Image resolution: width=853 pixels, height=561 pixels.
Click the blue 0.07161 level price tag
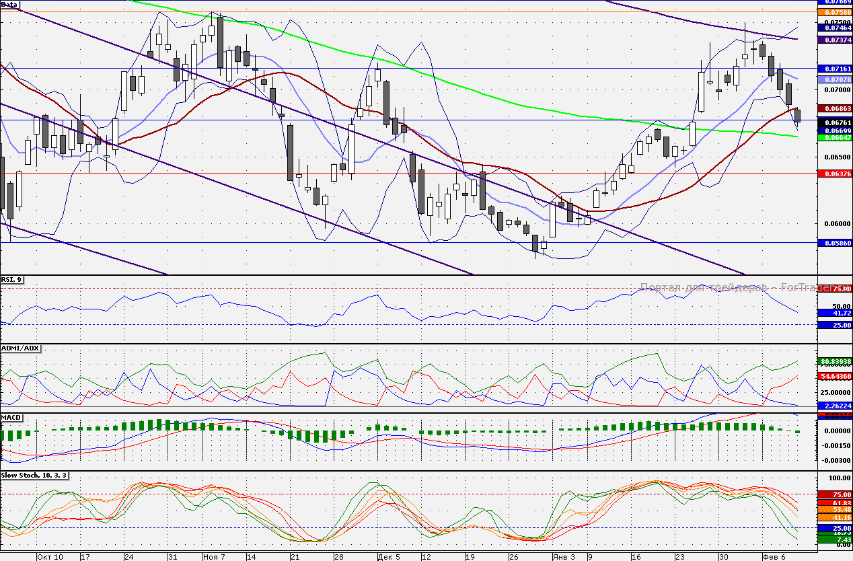click(834, 69)
